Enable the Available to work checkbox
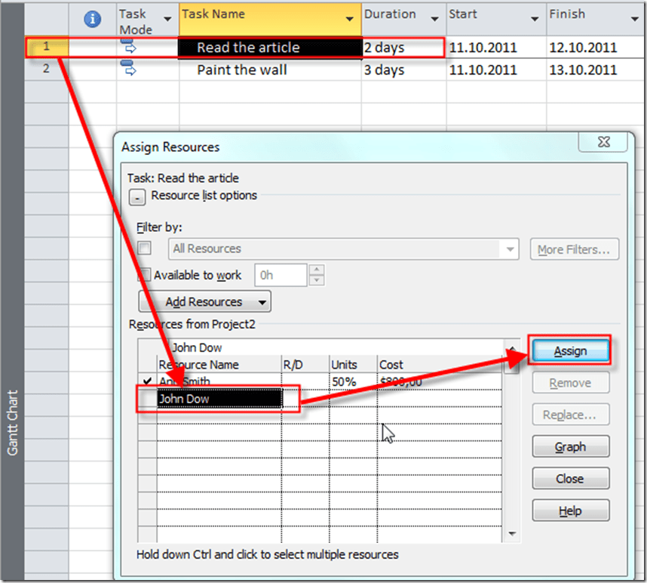647x583 pixels. [x=145, y=276]
